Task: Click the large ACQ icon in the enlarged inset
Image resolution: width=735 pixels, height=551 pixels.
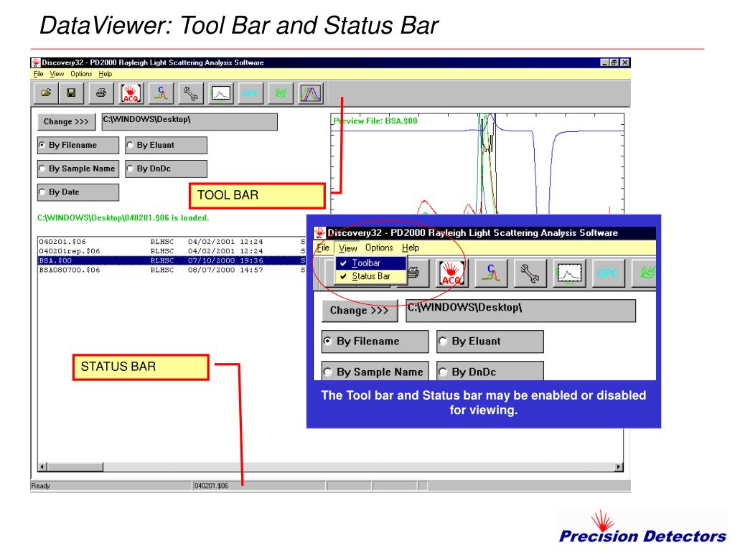Action: (451, 273)
